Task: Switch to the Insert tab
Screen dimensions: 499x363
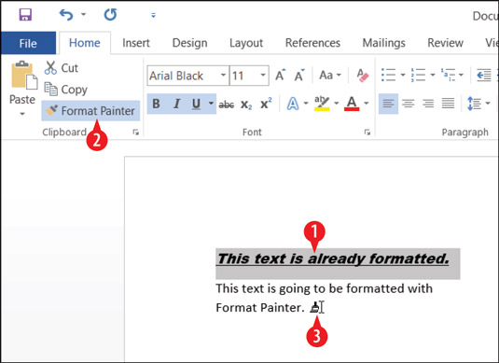Action: click(x=136, y=43)
